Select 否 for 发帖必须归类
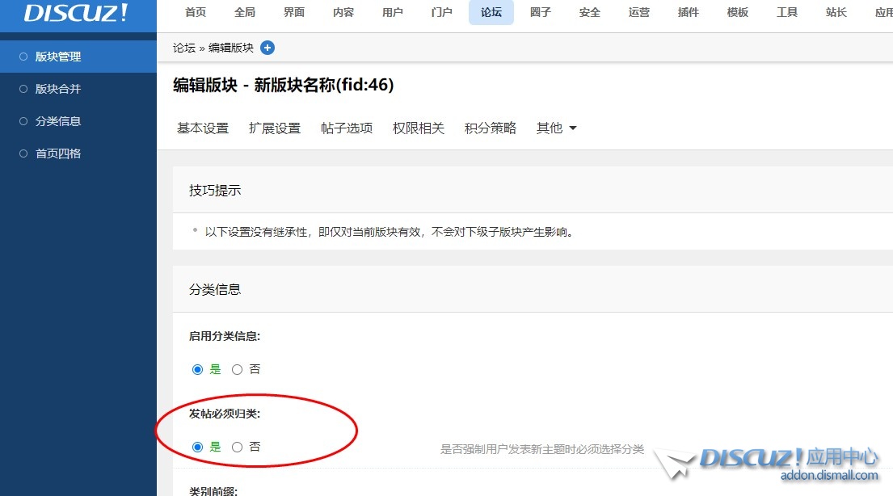 click(237, 447)
